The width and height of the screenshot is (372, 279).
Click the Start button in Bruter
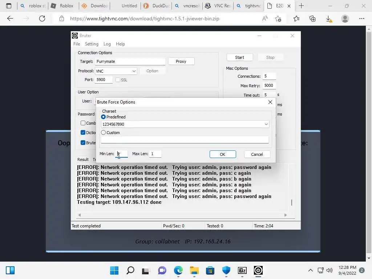[240, 57]
